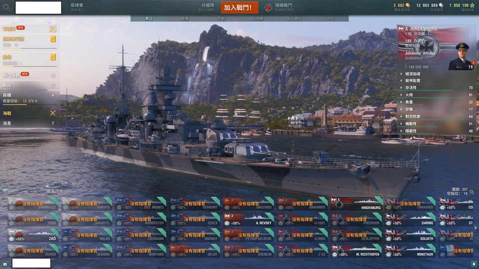This screenshot has width=479, height=269.
Task: Switch to the 裝備 tab
Action: pyautogui.click(x=185, y=18)
